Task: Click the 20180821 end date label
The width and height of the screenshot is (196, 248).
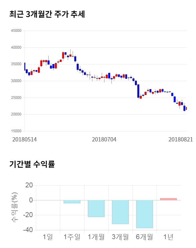Action: click(181, 139)
